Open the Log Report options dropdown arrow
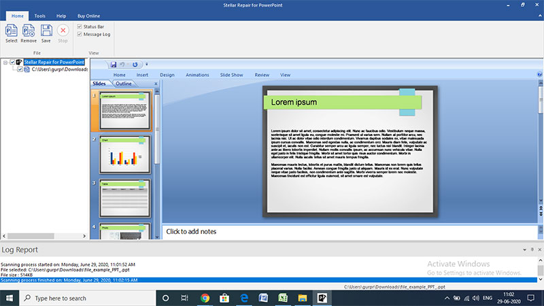Image resolution: width=544 pixels, height=306 pixels. click(524, 250)
